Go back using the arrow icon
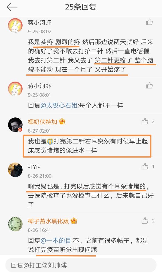The height and width of the screenshot is (275, 162). [12, 7]
